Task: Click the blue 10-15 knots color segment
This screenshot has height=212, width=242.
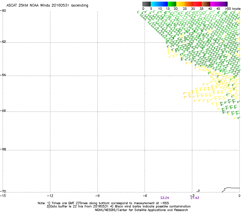Action: click(x=164, y=4)
